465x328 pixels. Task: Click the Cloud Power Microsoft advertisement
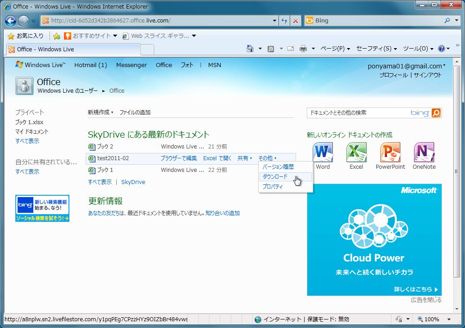374,240
